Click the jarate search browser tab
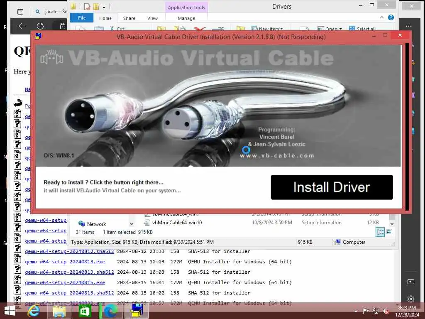Image resolution: width=425 pixels, height=319 pixels. pyautogui.click(x=51, y=12)
